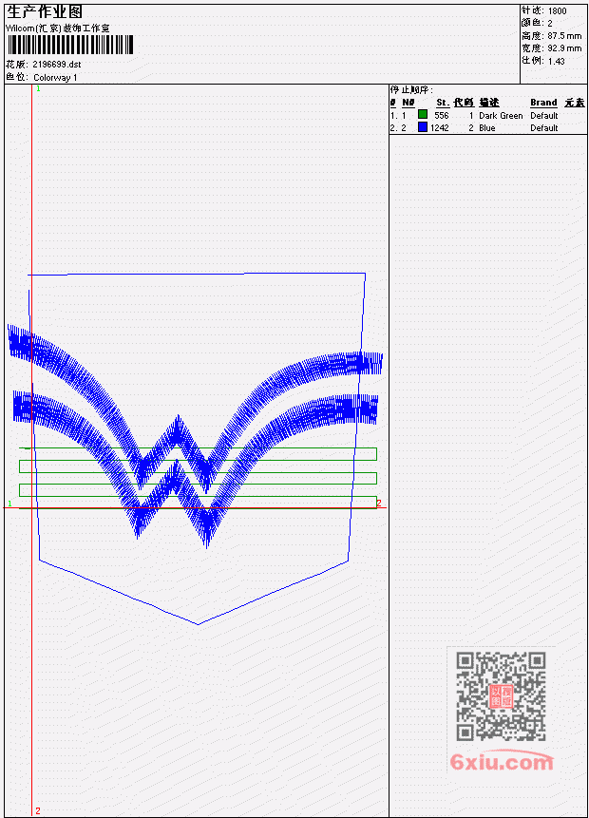The width and height of the screenshot is (589, 818).
Task: Click the 'Brand' column header
Action: 543,103
